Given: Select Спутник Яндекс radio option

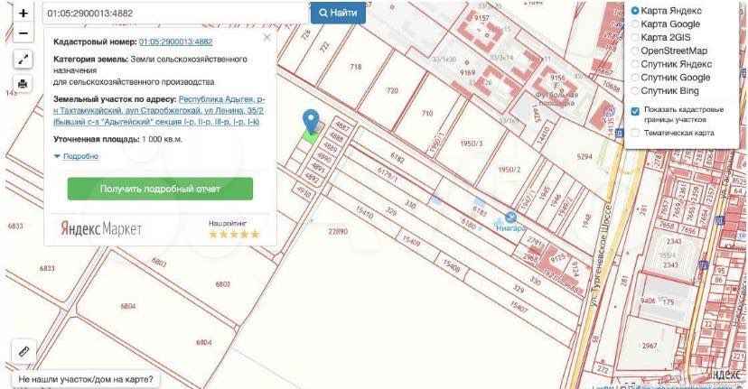Looking at the screenshot, I should point(635,64).
